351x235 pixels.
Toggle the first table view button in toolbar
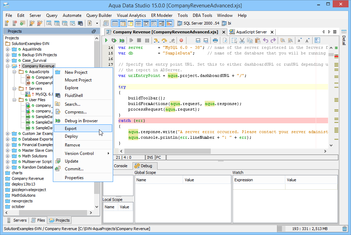tap(115, 23)
